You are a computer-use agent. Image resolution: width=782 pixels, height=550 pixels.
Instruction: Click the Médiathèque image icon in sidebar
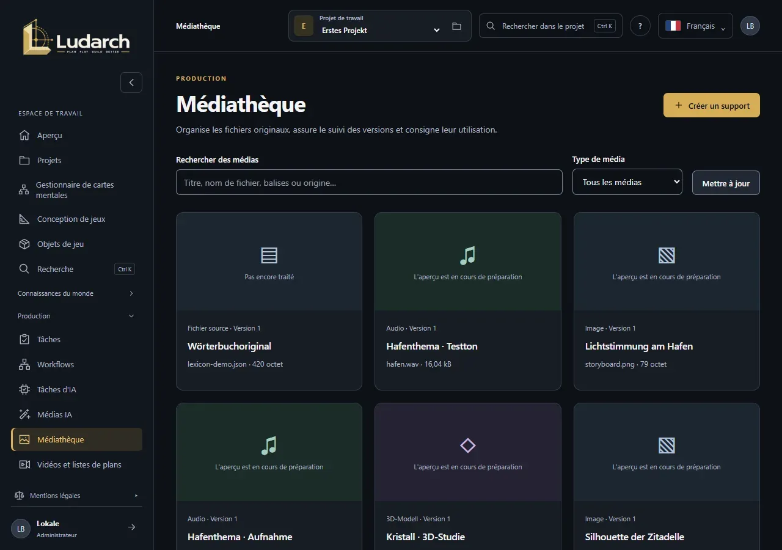(x=24, y=439)
